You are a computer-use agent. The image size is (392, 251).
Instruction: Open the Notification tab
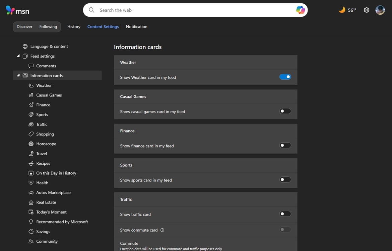(136, 26)
